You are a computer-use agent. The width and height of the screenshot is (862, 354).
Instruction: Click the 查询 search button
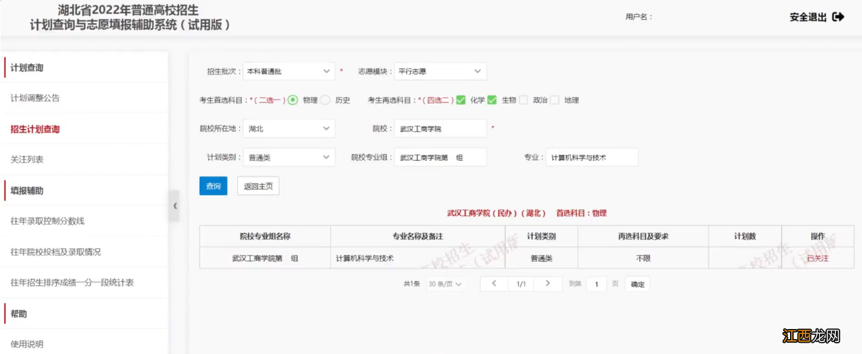[x=213, y=186]
